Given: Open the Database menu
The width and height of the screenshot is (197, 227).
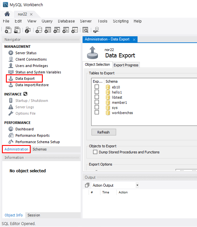Looking at the screenshot, I should (66, 21).
